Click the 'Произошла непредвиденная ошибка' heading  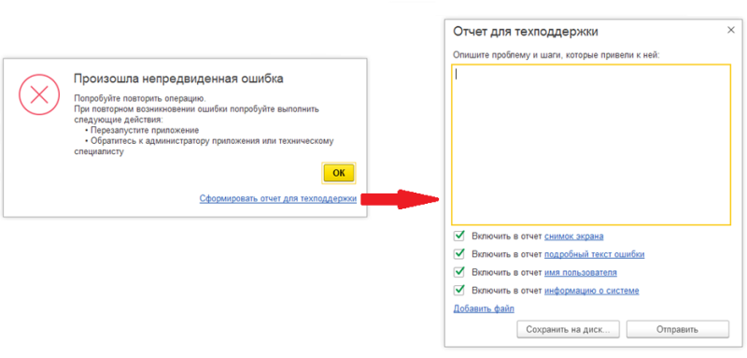click(x=178, y=79)
